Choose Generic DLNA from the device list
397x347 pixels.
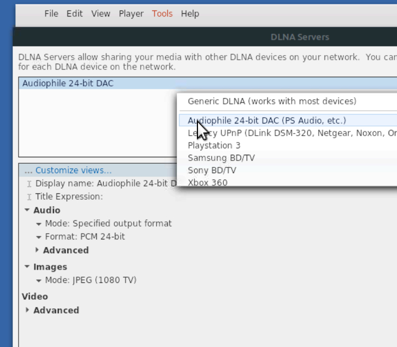click(272, 101)
